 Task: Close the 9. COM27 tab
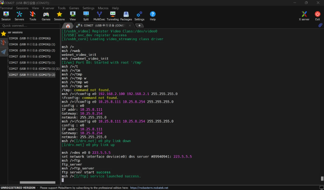130,26
